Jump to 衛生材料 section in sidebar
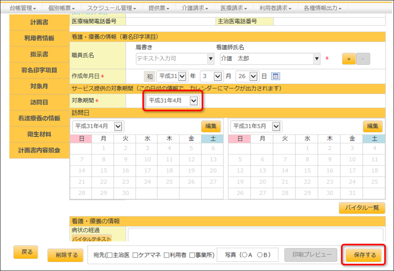Screen dimensions: 394x271 (x=39, y=134)
